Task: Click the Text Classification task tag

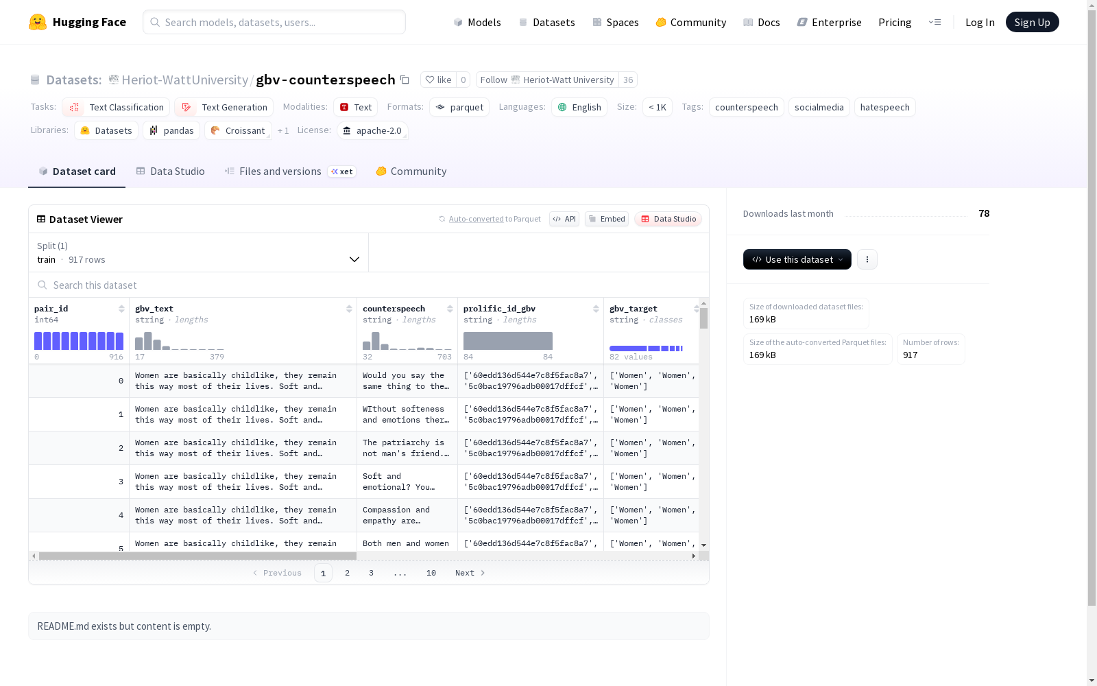Action: pos(116,107)
